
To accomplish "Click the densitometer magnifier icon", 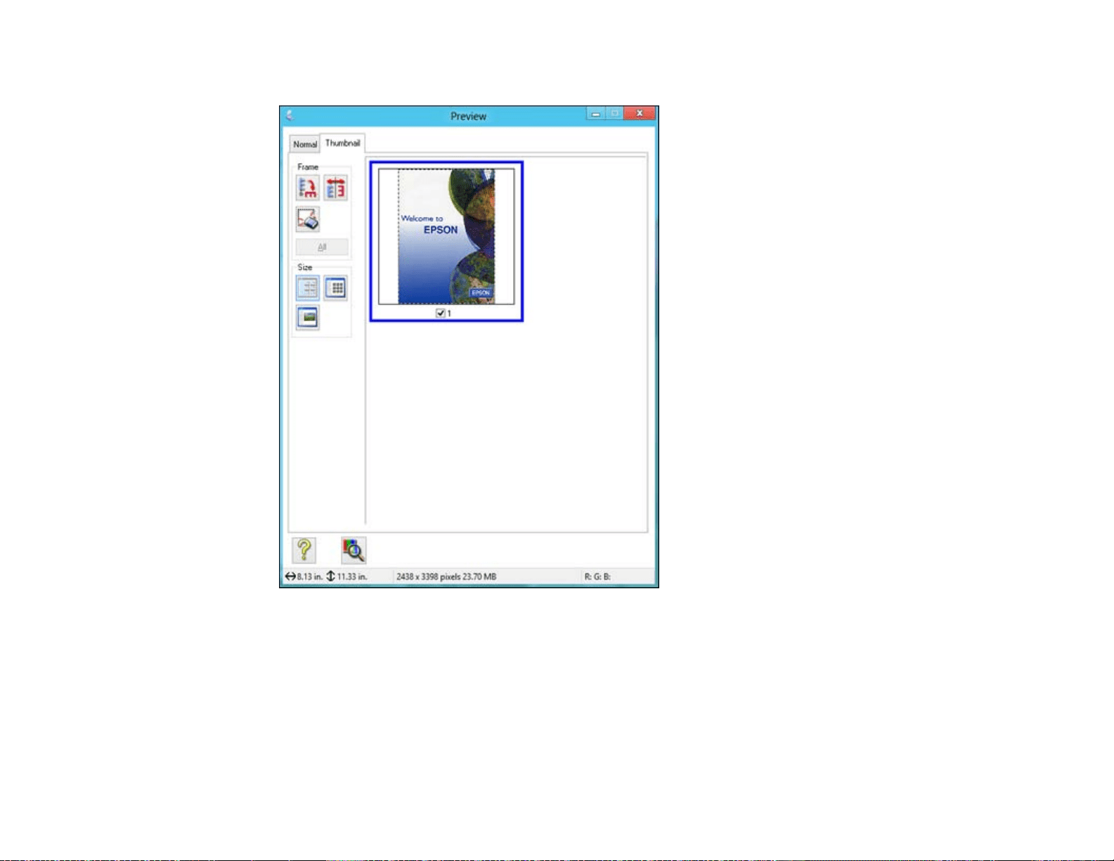I will click(354, 550).
